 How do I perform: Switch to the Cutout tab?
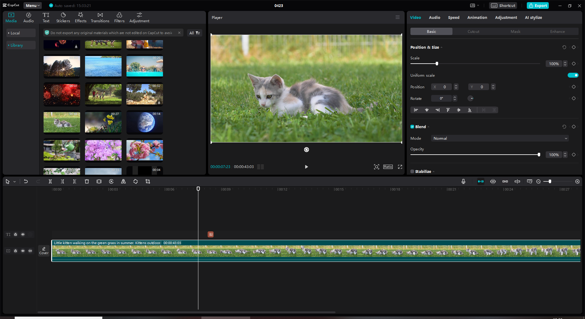pyautogui.click(x=473, y=31)
